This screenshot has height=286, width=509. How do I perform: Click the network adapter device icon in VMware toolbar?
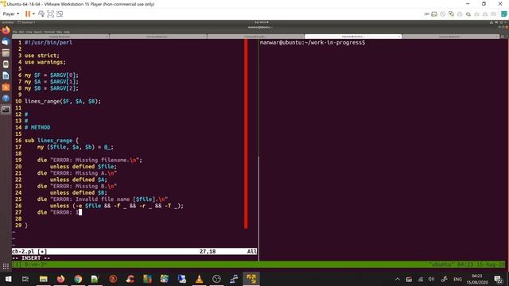(x=451, y=14)
